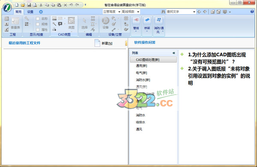Click the picture icon in CAD底图 group

click(x=54, y=18)
